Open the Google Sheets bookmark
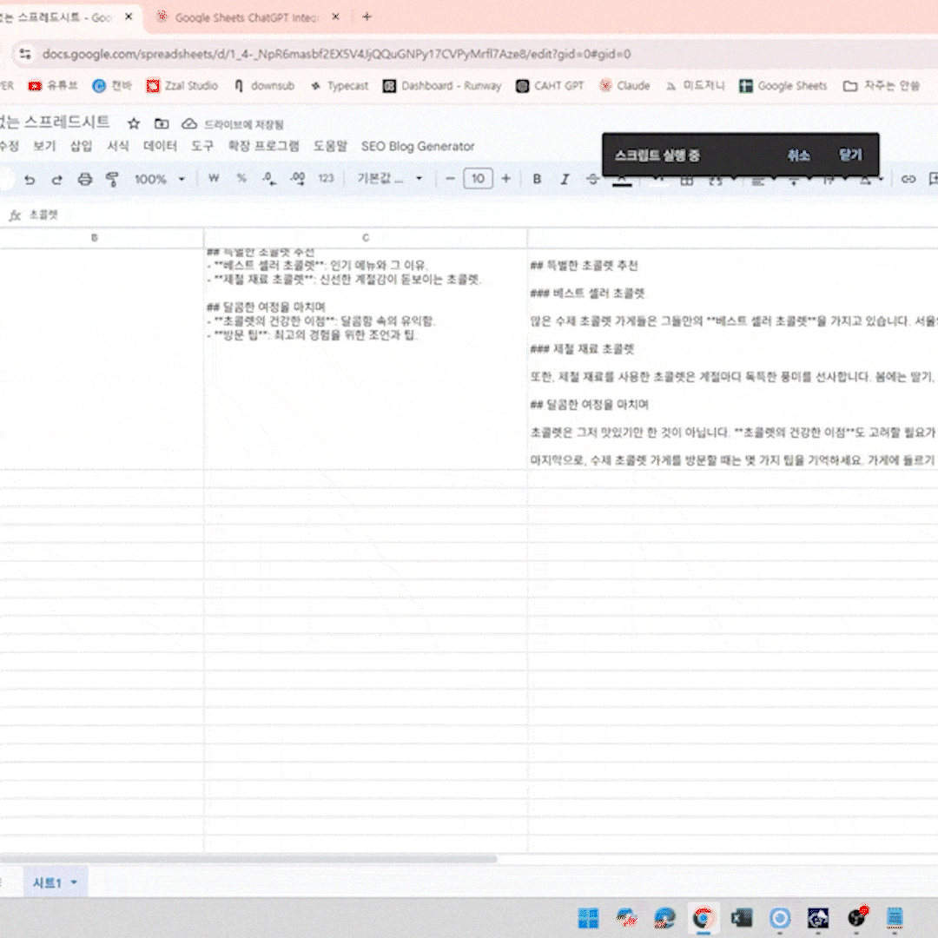Image resolution: width=938 pixels, height=938 pixels. click(783, 85)
